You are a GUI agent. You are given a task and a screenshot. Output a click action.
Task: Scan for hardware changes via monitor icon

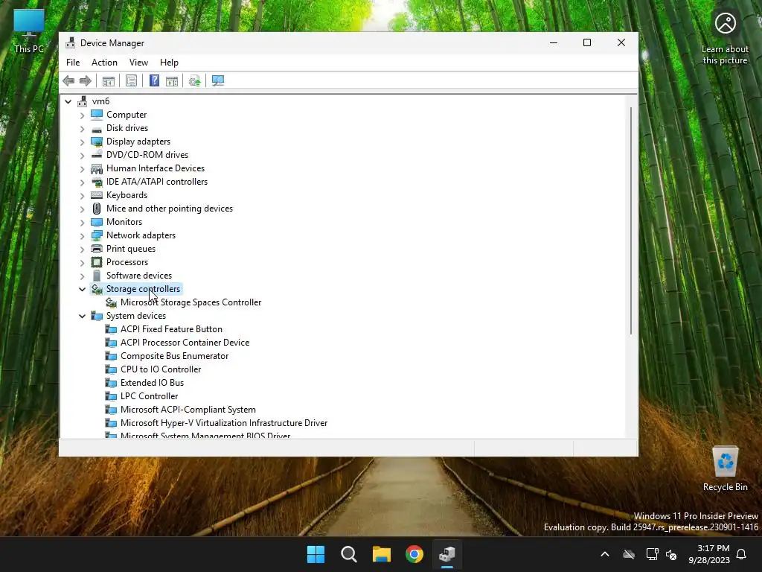pos(218,80)
